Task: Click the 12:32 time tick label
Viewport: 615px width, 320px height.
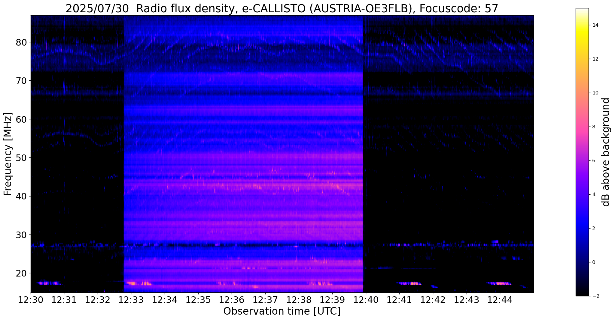Action: (98, 300)
